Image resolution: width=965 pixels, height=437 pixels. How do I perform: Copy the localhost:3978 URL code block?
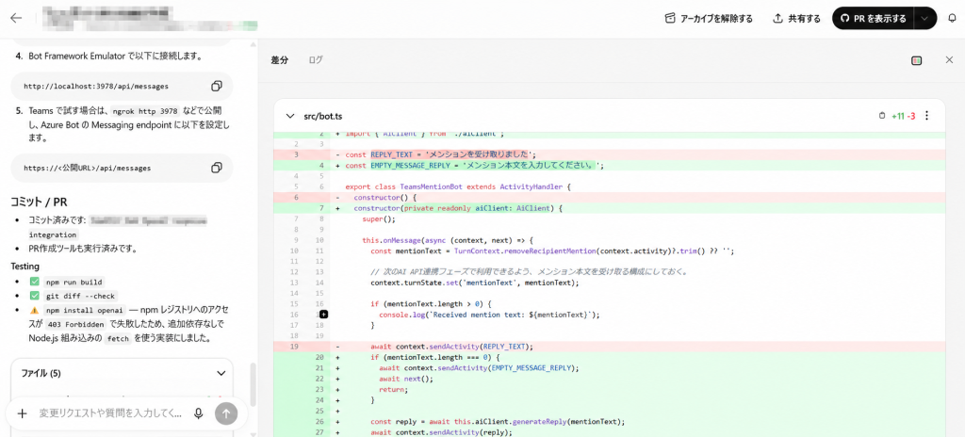coord(217,86)
